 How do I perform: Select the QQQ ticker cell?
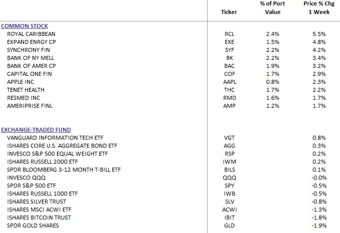click(x=230, y=178)
